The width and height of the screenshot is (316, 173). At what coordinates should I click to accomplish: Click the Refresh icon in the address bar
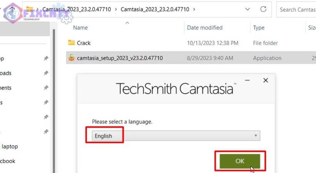(264, 9)
